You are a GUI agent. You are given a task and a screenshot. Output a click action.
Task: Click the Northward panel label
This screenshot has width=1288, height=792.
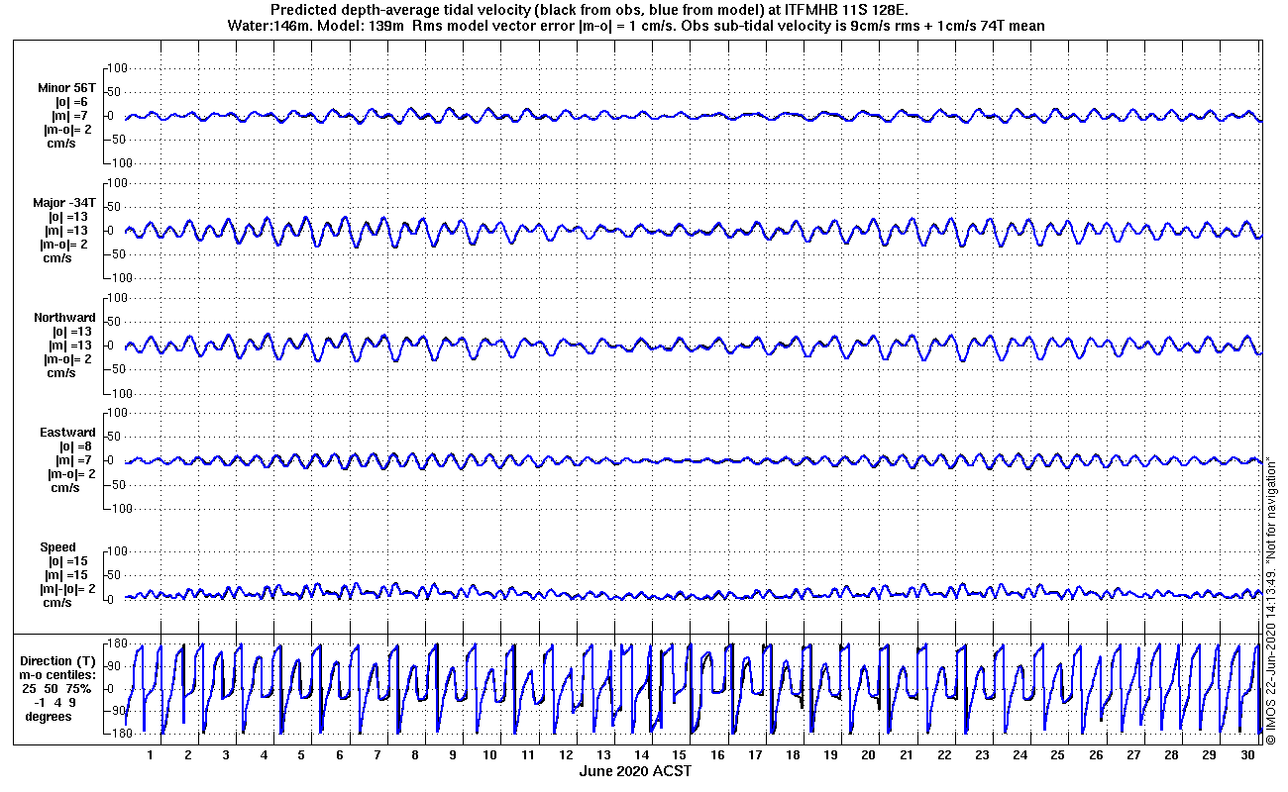[65, 318]
